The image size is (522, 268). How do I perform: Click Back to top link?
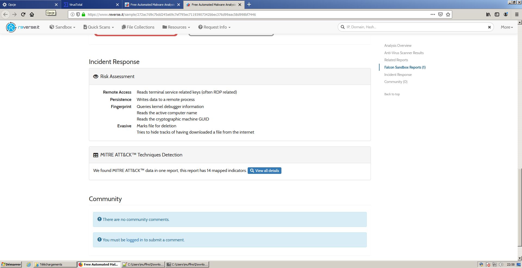pyautogui.click(x=392, y=94)
